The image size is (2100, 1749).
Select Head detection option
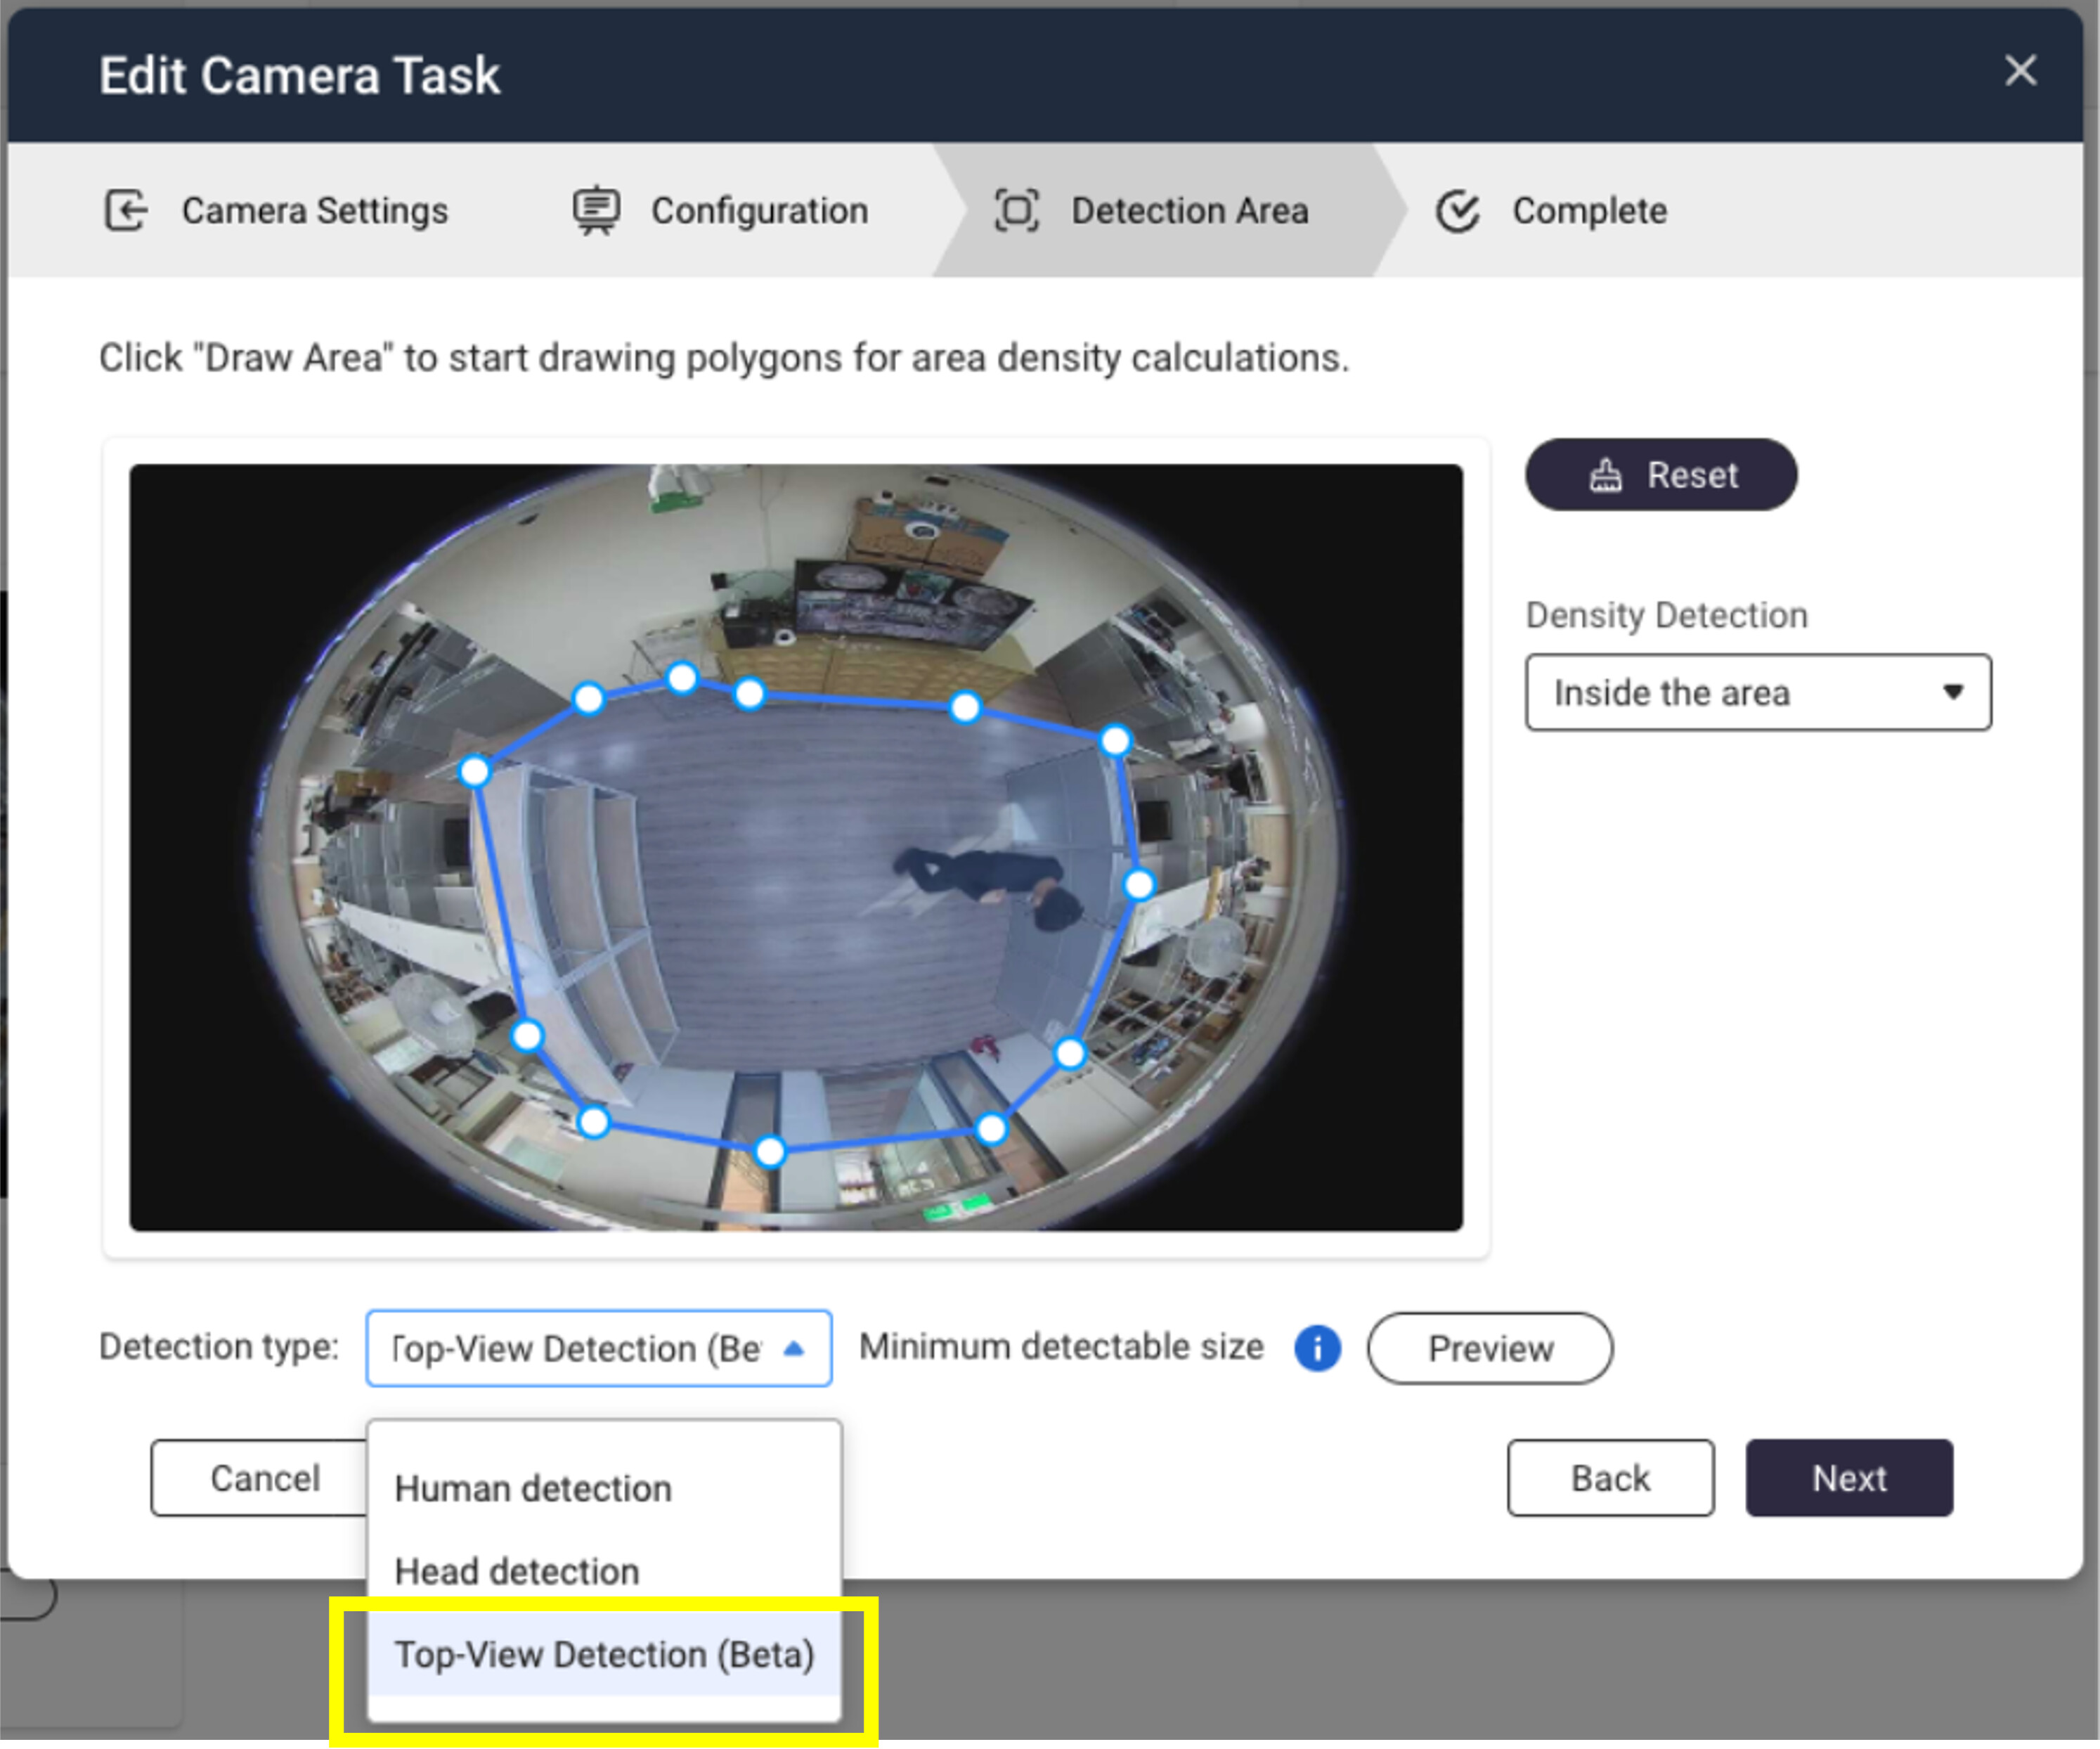(517, 1572)
